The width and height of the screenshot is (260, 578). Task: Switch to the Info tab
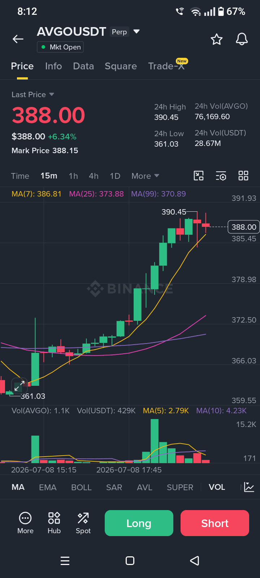(x=53, y=66)
